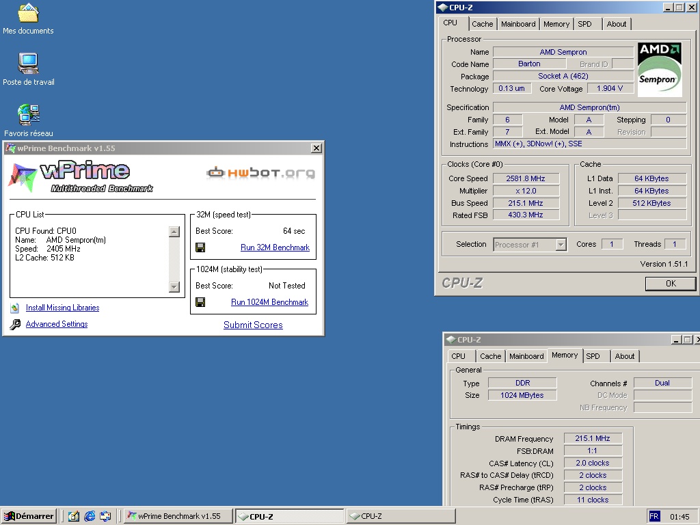This screenshot has width=700, height=525.
Task: Click the Channels # value Dual
Action: (662, 383)
